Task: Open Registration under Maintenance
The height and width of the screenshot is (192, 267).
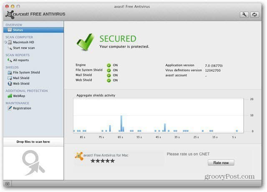Action: click(x=22, y=108)
